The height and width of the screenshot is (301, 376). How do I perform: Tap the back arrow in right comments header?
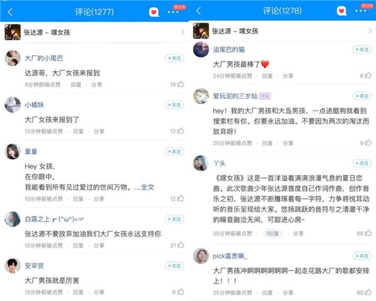click(199, 11)
